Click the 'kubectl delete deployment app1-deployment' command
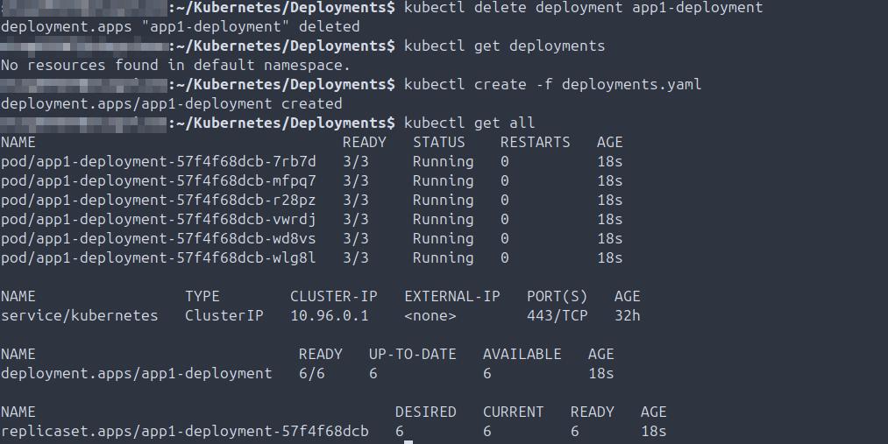The width and height of the screenshot is (888, 444). 583,7
